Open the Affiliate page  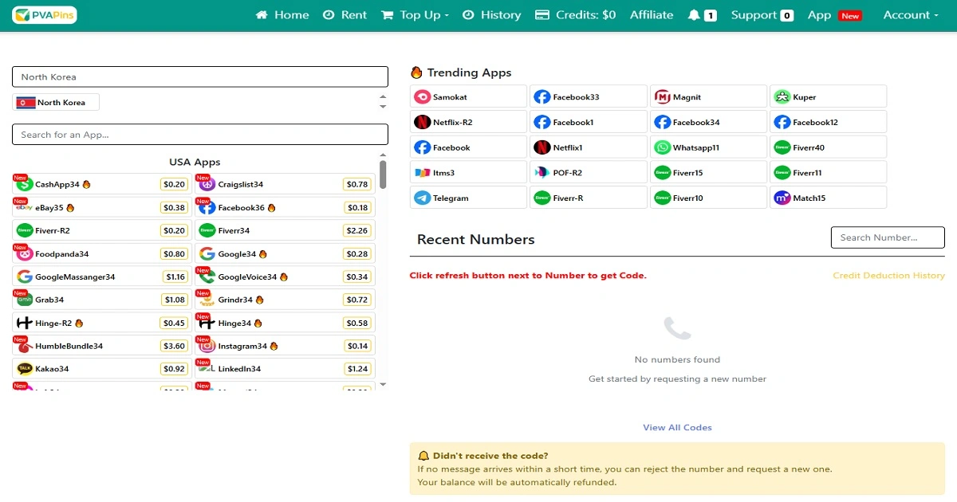[652, 15]
